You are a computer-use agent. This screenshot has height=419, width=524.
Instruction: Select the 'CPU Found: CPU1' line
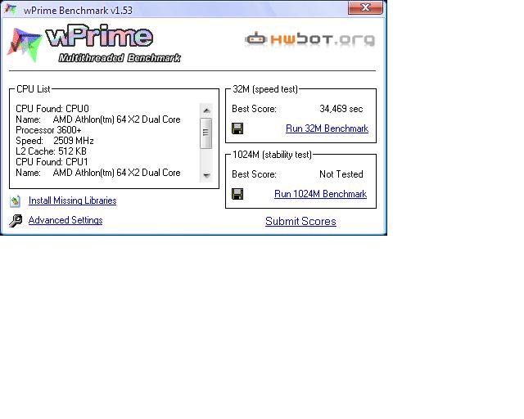click(52, 162)
